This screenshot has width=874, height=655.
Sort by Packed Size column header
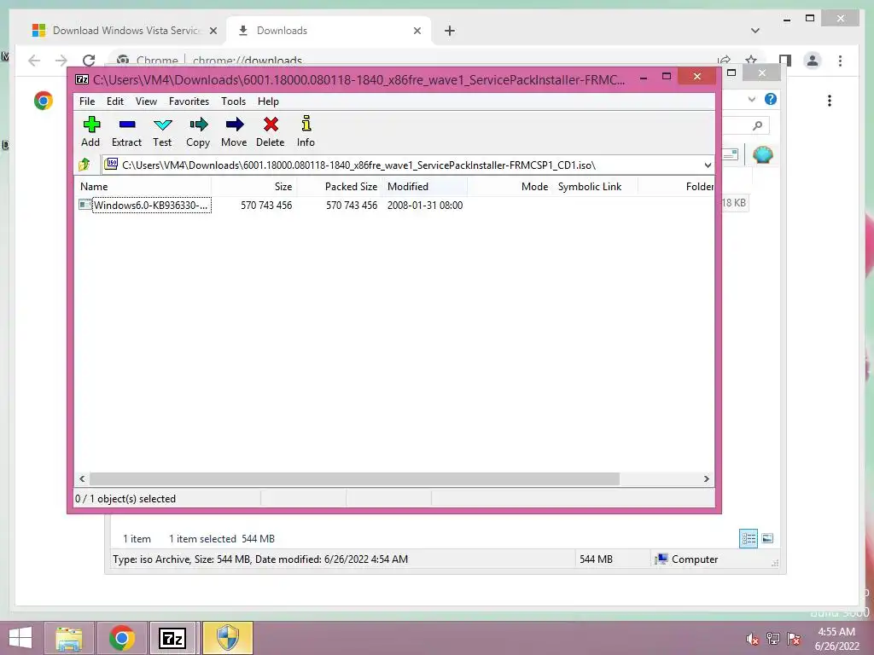(340, 187)
